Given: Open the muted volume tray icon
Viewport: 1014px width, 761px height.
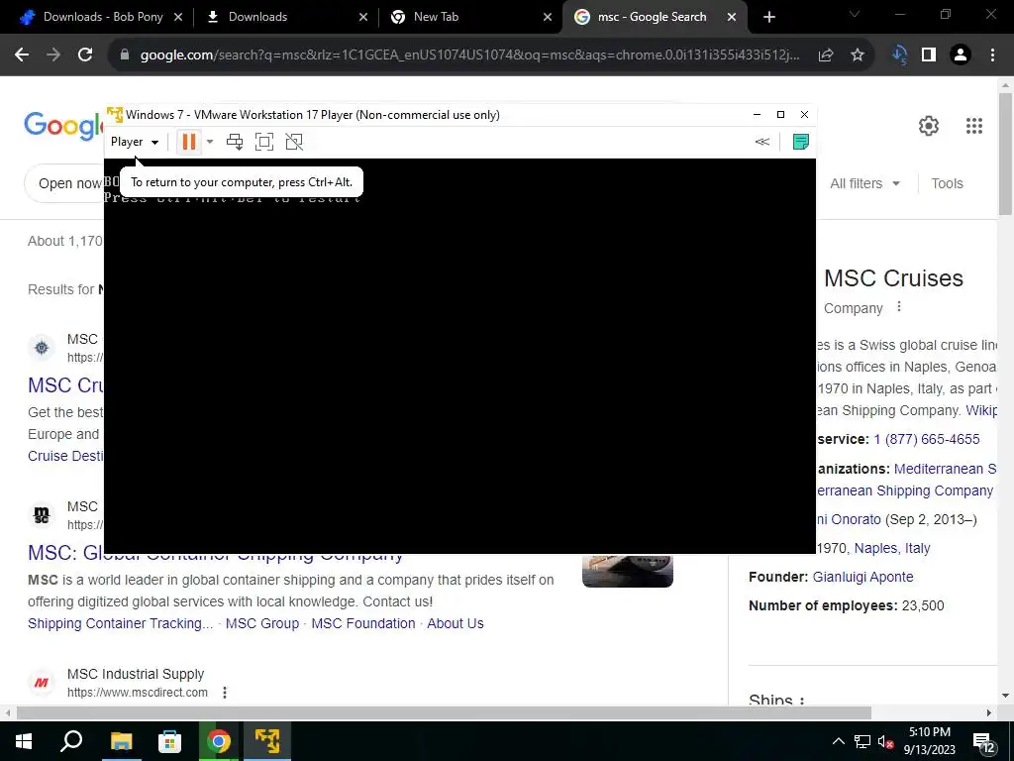Looking at the screenshot, I should coord(885,741).
